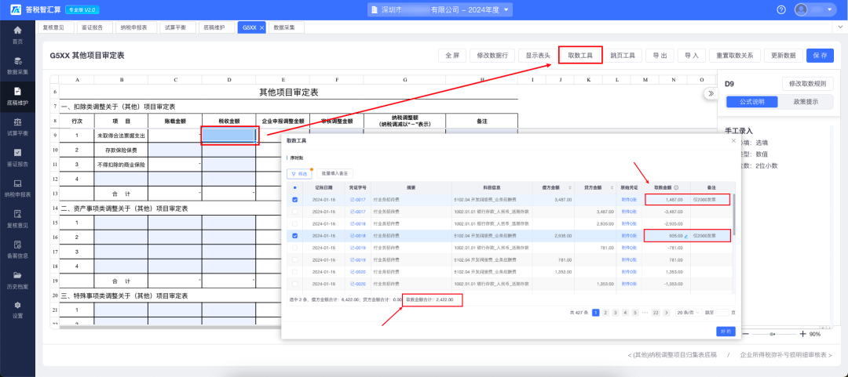Viewport: 848px width, 377px height.
Task: Open the 记-0017 voucher link in first row
Action: coord(358,199)
